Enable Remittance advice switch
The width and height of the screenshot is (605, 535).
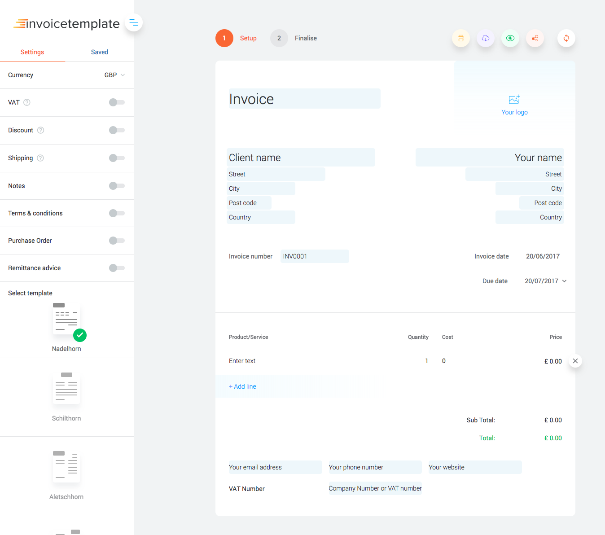[x=117, y=268]
